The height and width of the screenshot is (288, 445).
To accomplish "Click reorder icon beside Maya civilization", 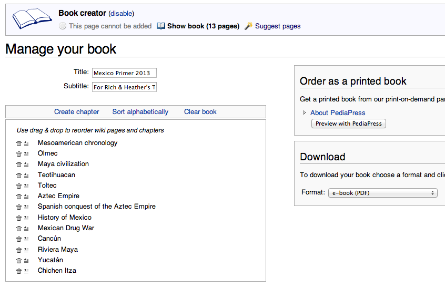I will point(26,164).
